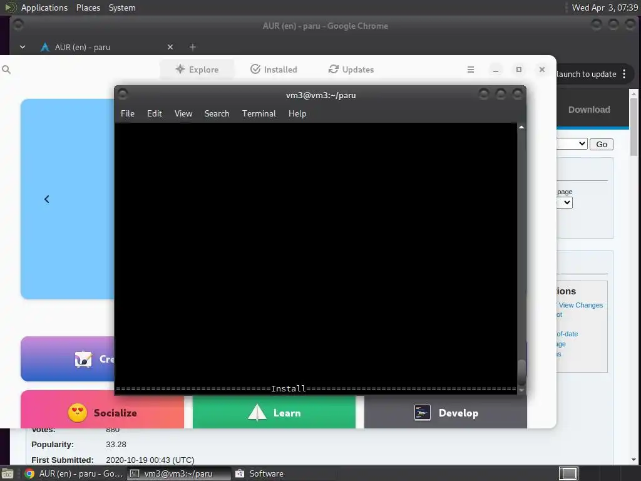
Task: Switch to Chrome via taskbar AUR entry
Action: (x=74, y=473)
